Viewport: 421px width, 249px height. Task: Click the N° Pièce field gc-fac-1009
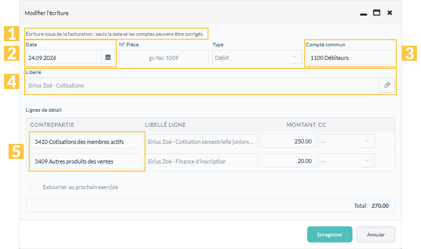[x=164, y=57]
